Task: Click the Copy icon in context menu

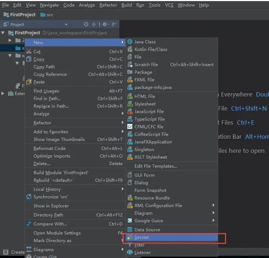Action: pos(29,59)
